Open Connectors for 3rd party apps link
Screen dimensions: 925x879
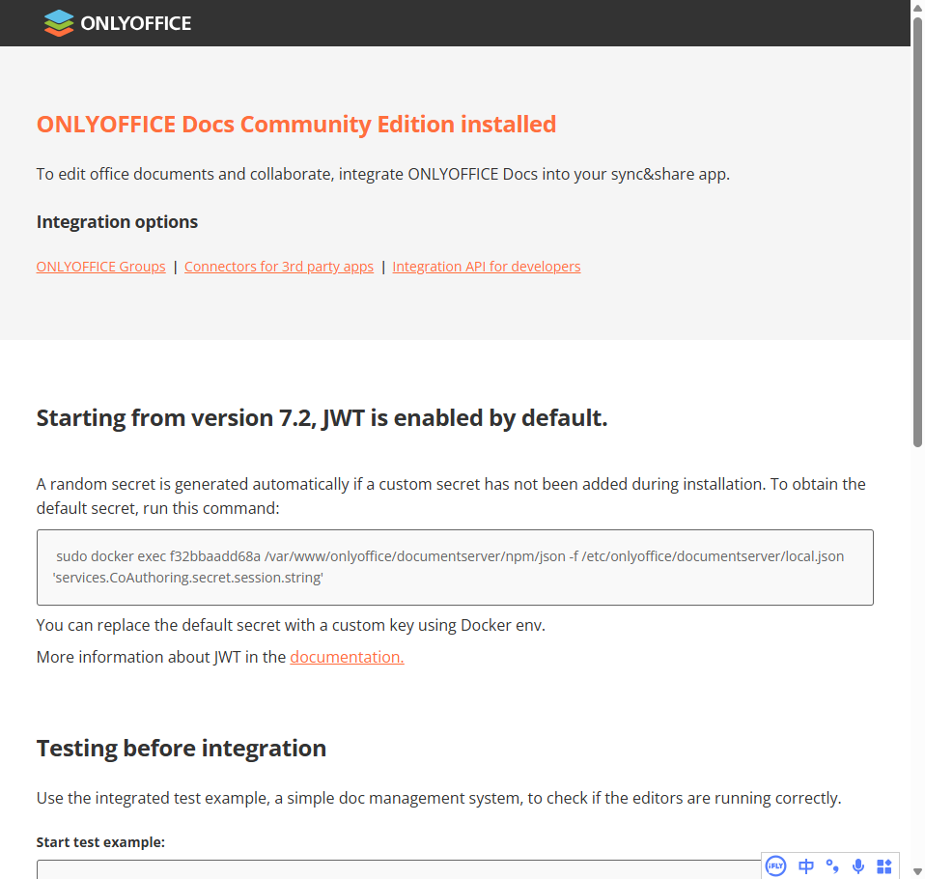[x=279, y=267]
